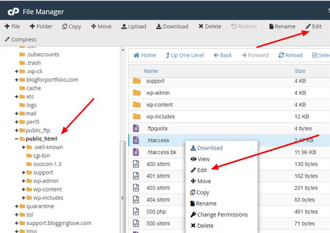Choose Rename from context menu

coord(203,203)
